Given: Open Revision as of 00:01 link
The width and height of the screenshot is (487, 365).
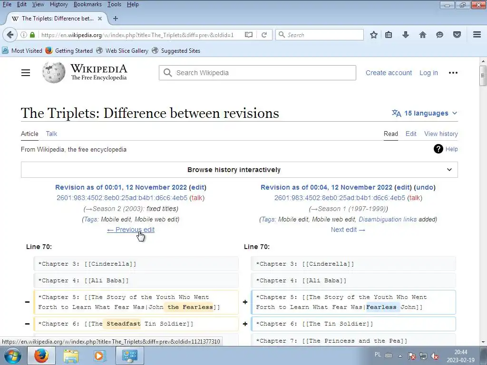Looking at the screenshot, I should tap(121, 187).
